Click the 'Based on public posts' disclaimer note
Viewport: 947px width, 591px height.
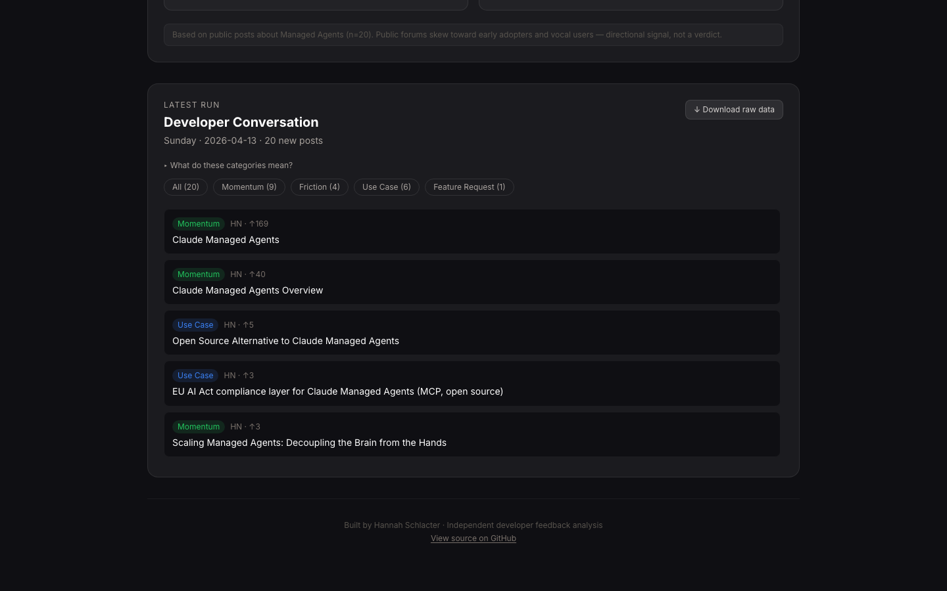[473, 35]
